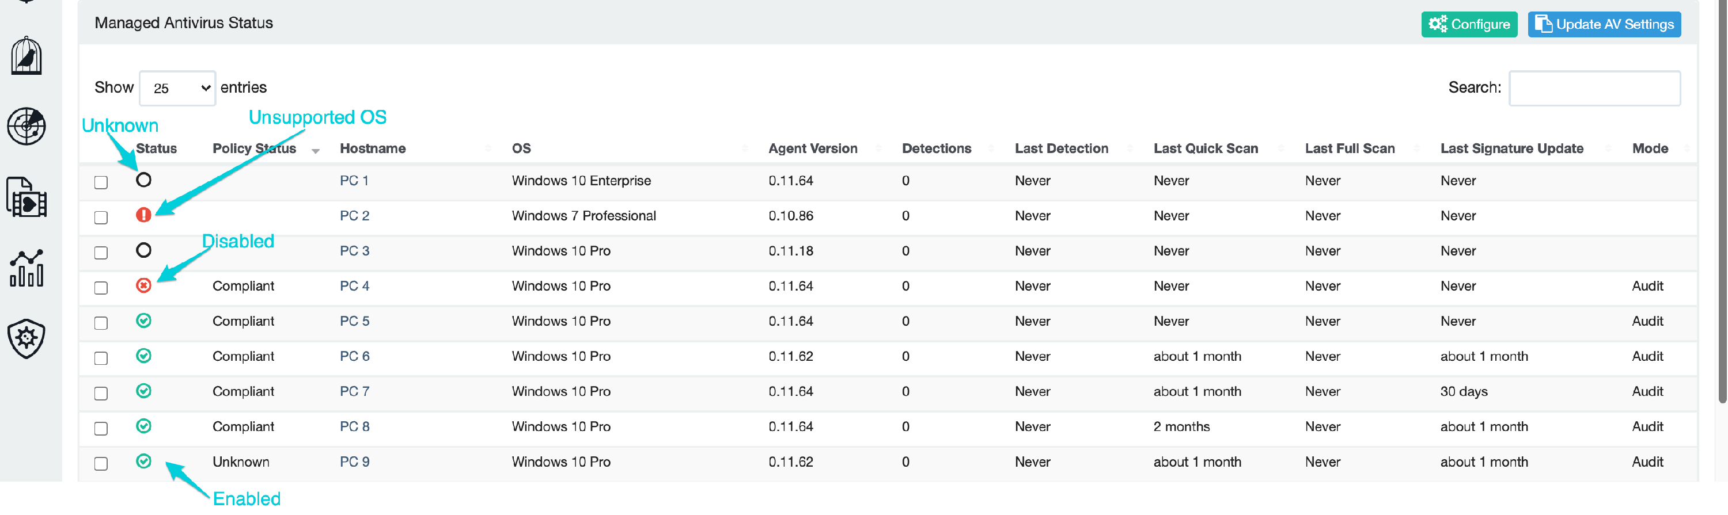
Task: Select the checkbox for PC 5
Action: [x=101, y=323]
